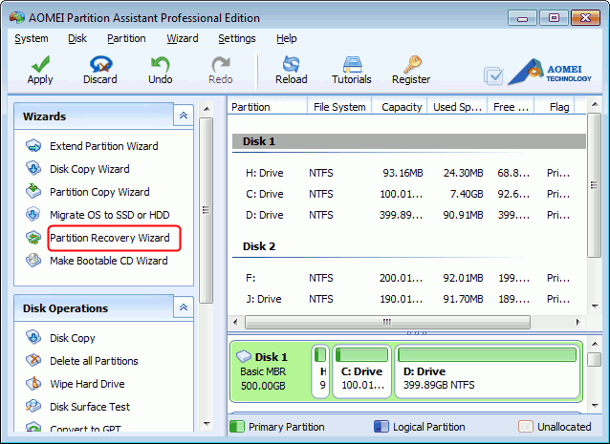This screenshot has height=444, width=610.
Task: Select the C: Drive row in list
Action: (407, 194)
